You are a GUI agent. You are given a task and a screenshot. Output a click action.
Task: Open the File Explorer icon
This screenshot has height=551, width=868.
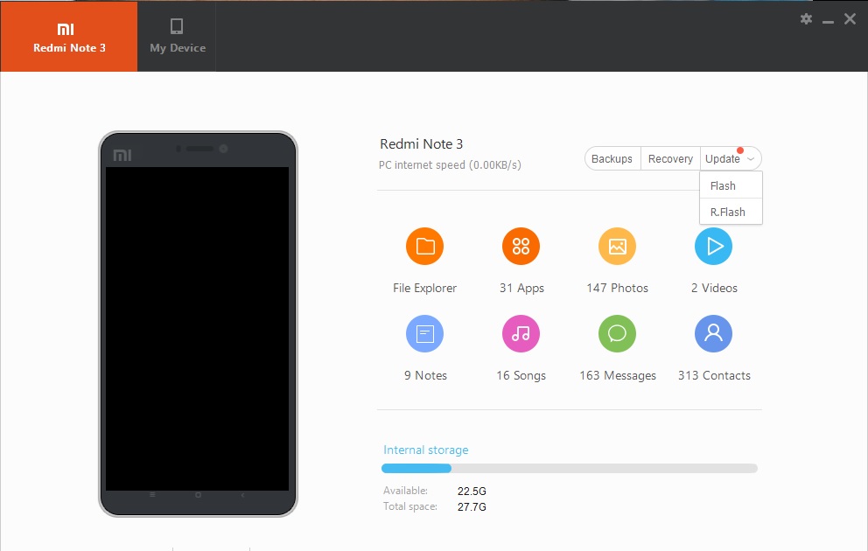[425, 247]
